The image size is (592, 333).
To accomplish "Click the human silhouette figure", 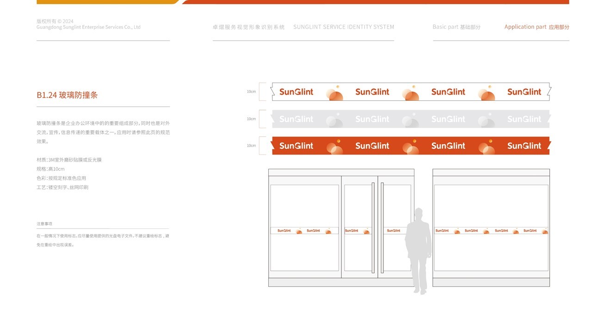I will pos(418,250).
